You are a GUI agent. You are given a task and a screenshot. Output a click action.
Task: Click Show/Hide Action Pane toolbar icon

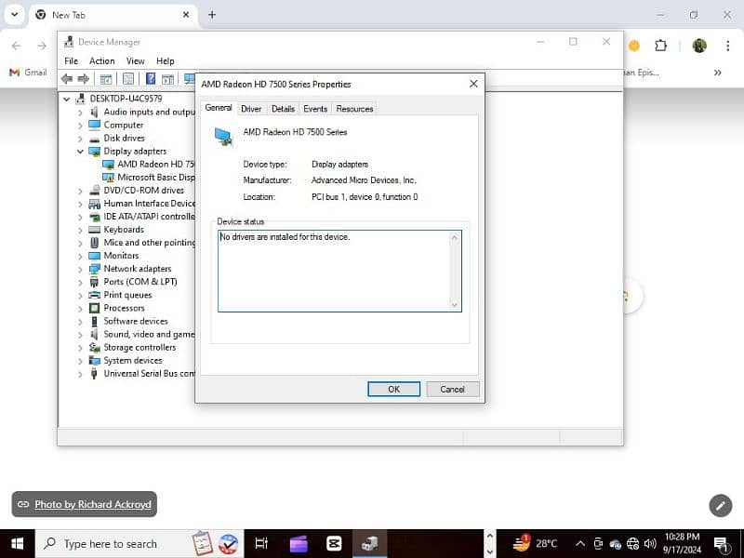pos(167,79)
